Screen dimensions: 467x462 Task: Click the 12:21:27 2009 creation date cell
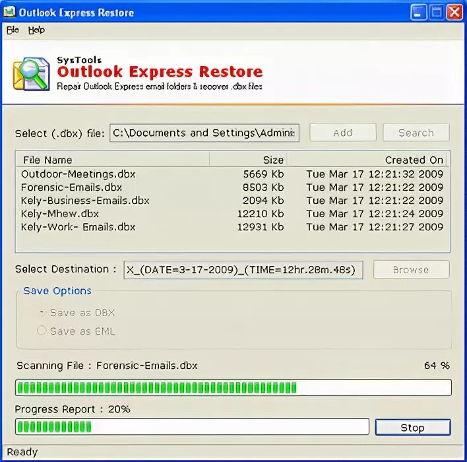pos(375,227)
